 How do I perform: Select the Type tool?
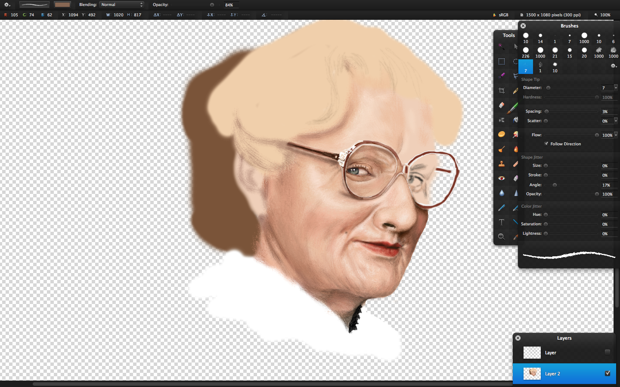502,222
